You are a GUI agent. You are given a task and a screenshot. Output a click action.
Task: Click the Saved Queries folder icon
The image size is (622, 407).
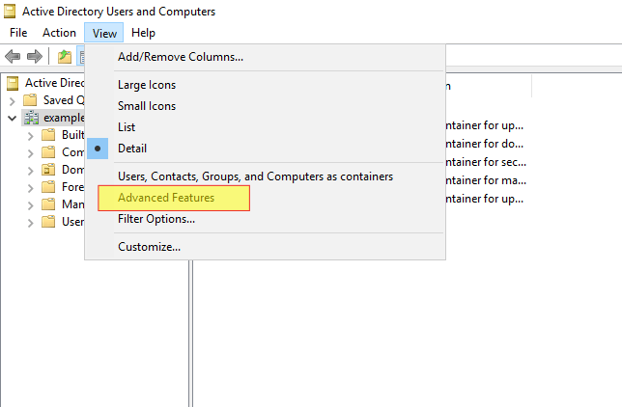coord(30,100)
